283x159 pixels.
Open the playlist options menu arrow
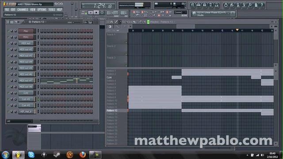point(108,22)
